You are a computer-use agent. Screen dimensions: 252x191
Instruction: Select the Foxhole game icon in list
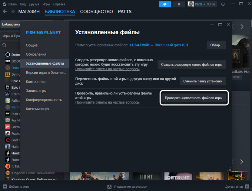tap(8, 133)
